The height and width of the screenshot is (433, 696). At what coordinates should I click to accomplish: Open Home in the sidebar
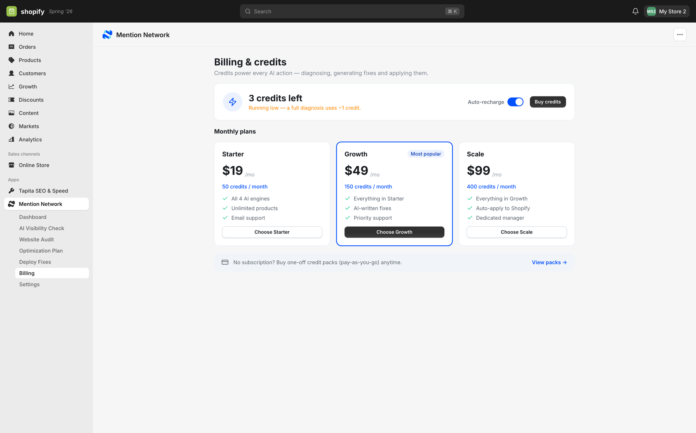[46, 34]
